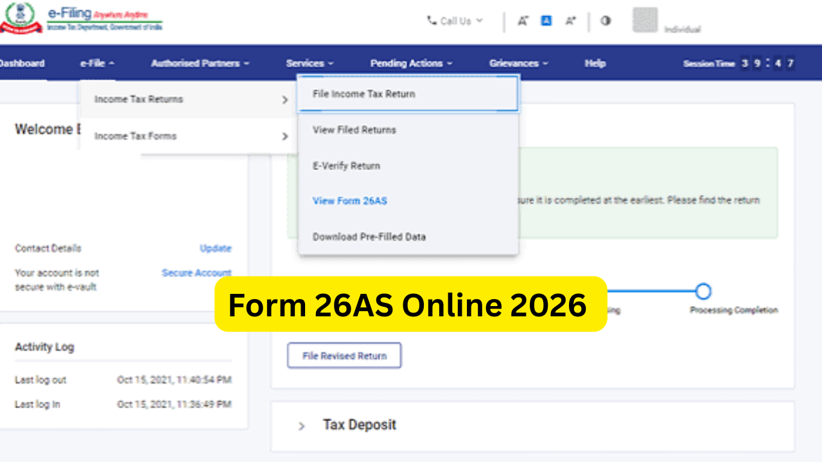
Task: Go to the Dashboard tab
Action: pyautogui.click(x=22, y=63)
